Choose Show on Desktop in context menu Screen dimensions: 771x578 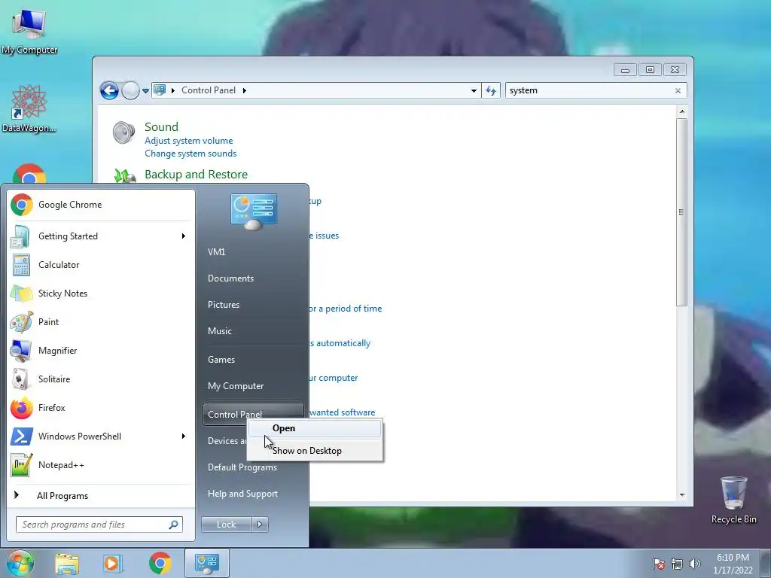(x=315, y=451)
